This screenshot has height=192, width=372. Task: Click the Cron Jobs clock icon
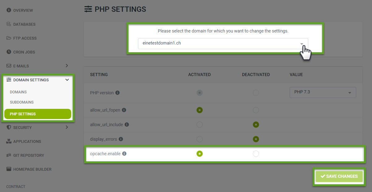[9, 52]
